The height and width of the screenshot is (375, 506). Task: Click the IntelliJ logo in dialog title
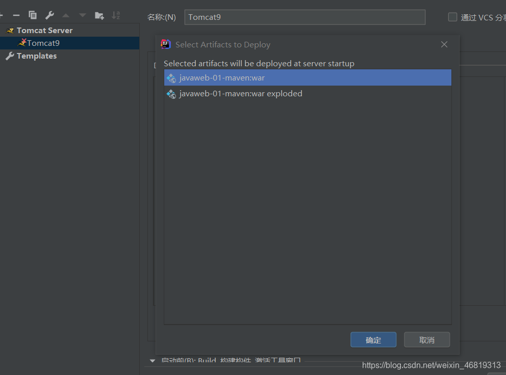(166, 44)
